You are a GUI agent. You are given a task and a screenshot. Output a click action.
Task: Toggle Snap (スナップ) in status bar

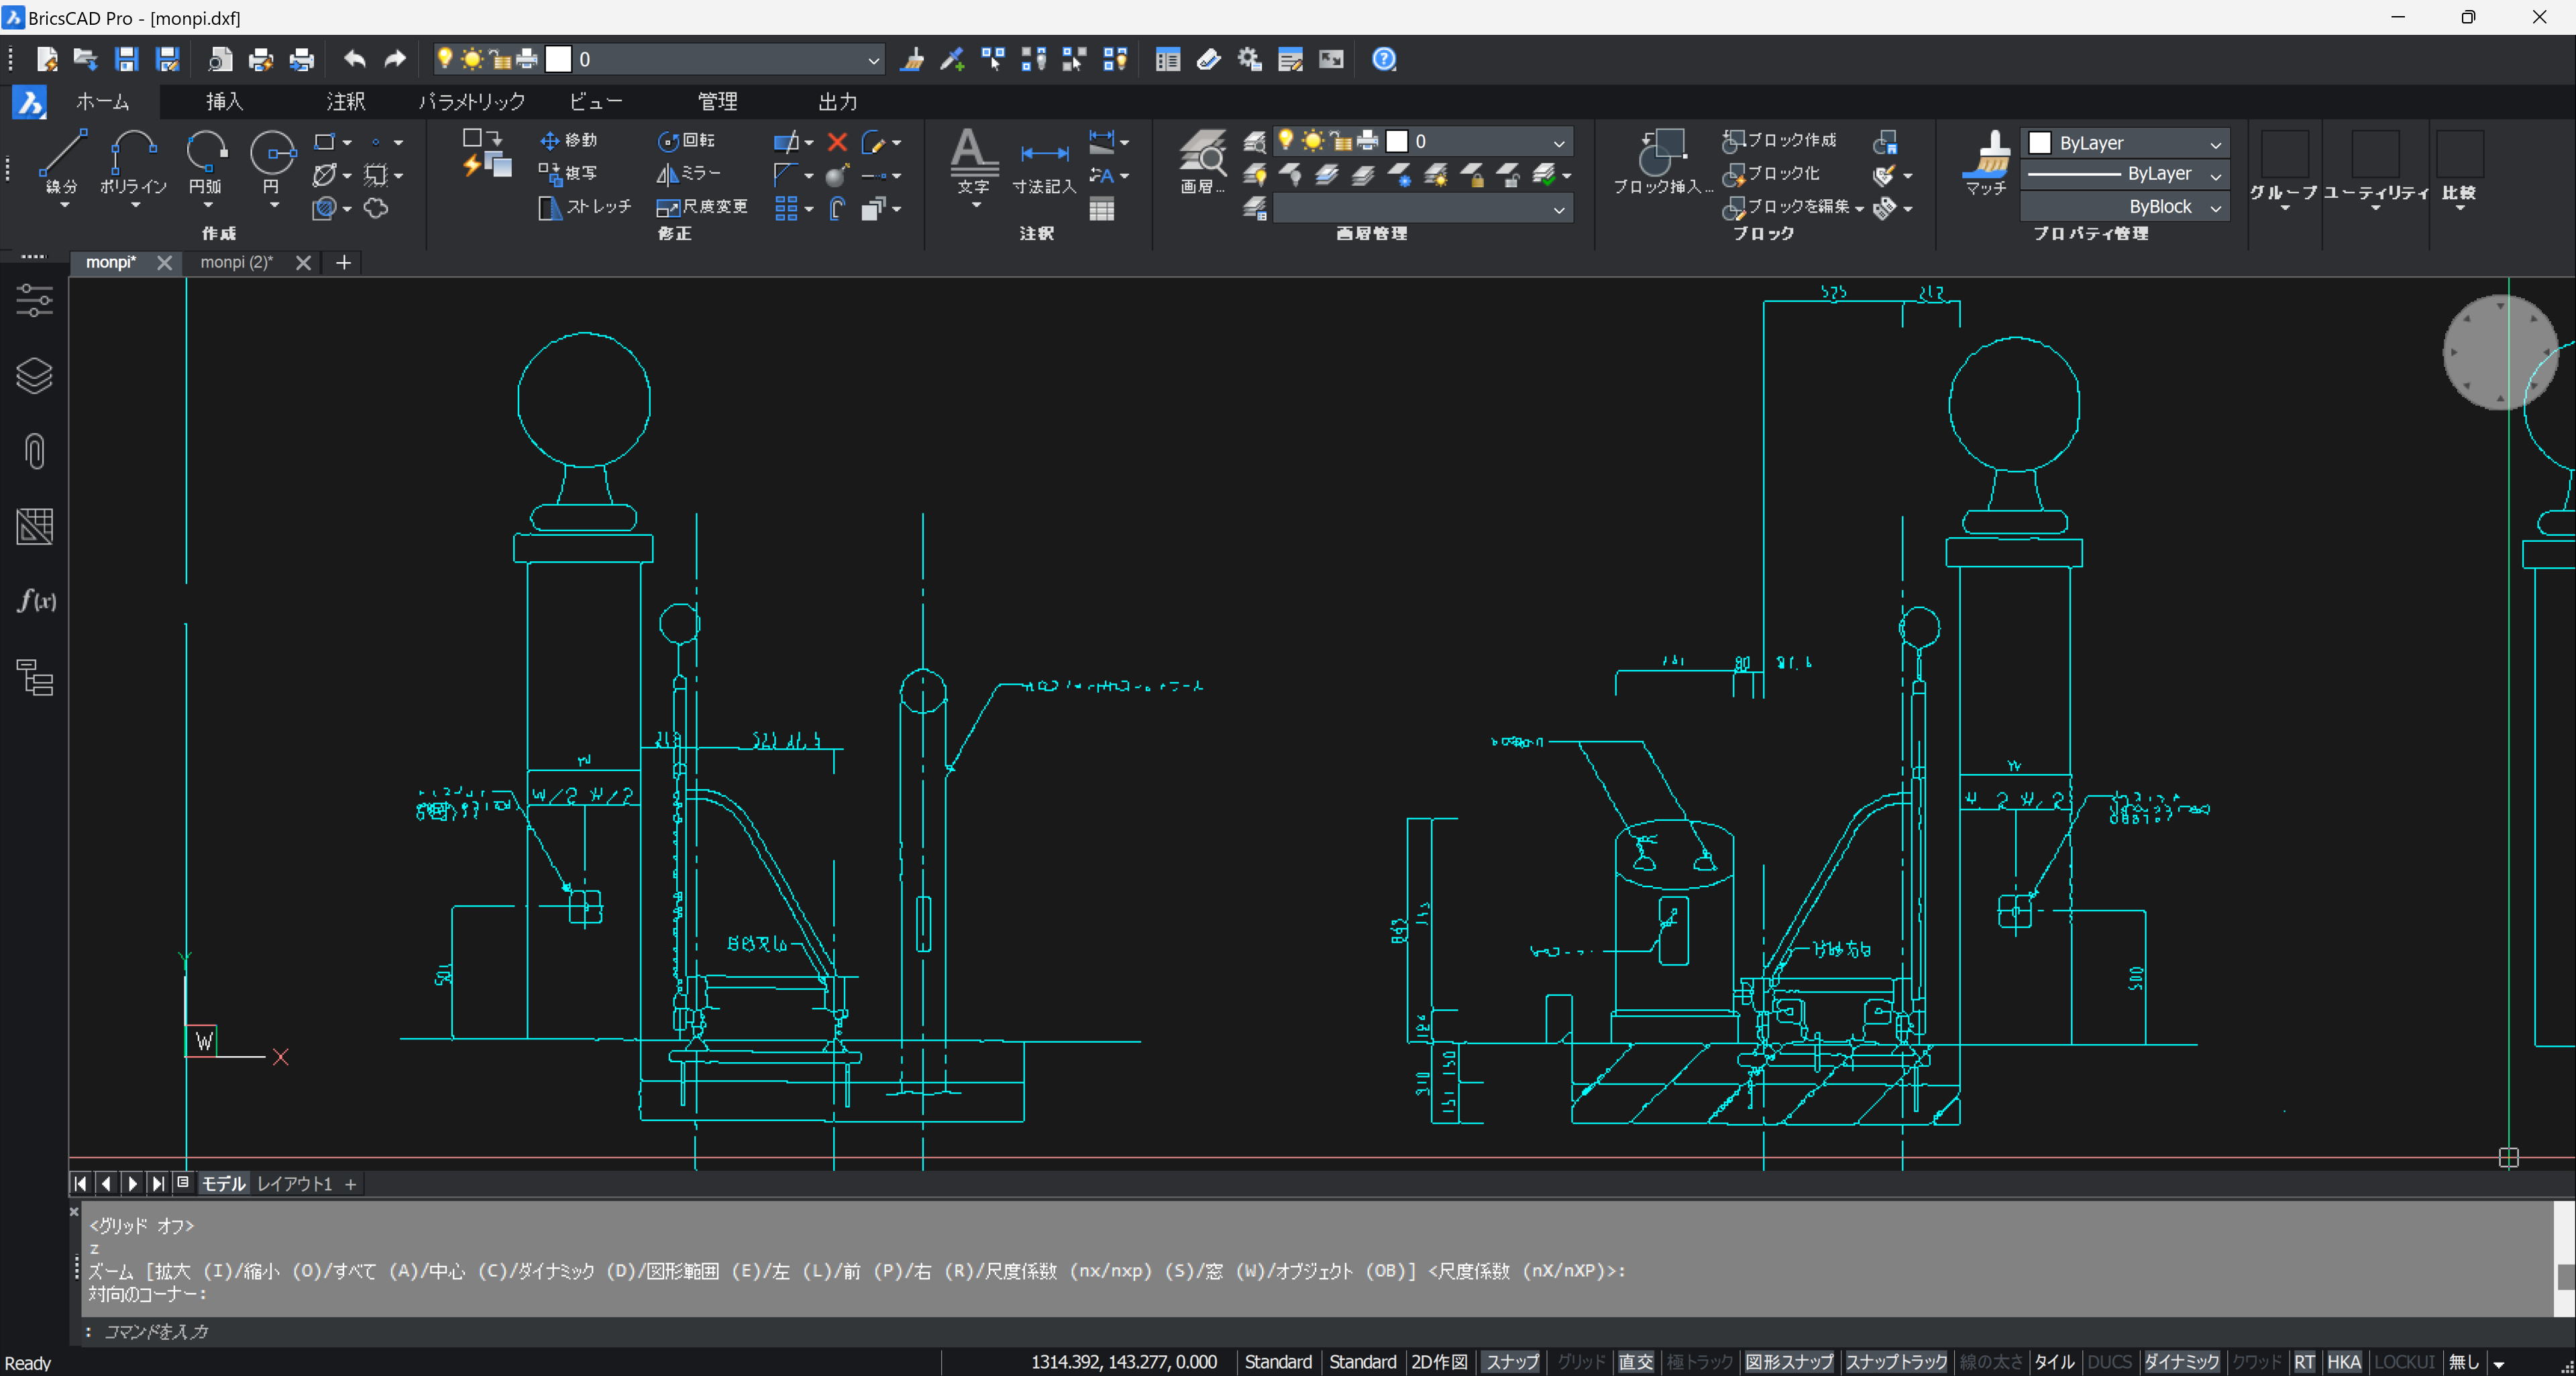(1511, 1362)
